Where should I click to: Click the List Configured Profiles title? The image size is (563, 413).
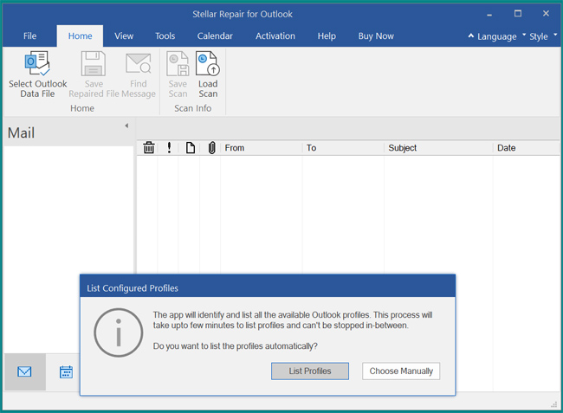(x=133, y=288)
